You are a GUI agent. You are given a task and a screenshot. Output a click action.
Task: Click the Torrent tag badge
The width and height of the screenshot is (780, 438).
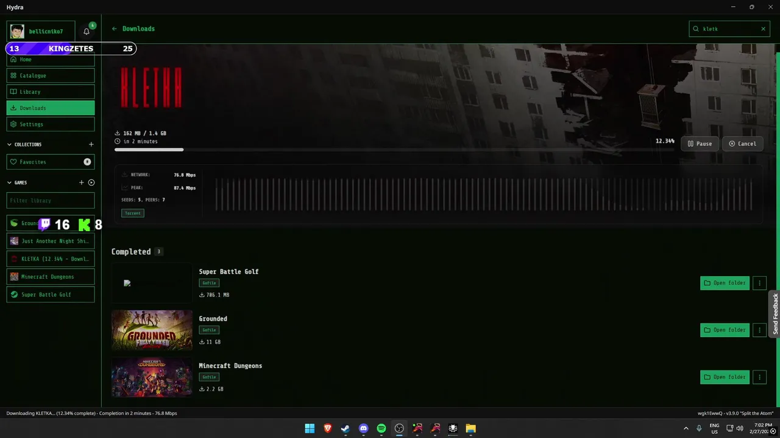click(133, 213)
